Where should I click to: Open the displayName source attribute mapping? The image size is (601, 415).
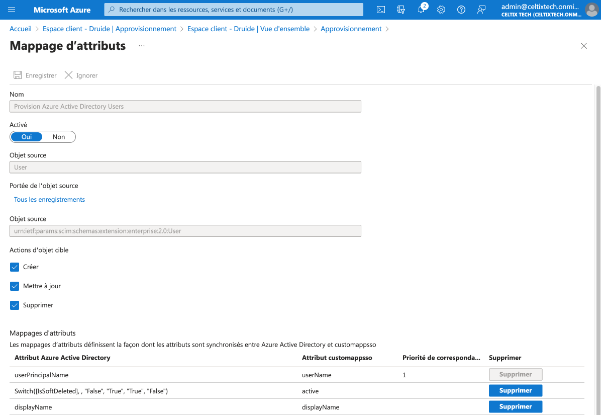pos(33,407)
